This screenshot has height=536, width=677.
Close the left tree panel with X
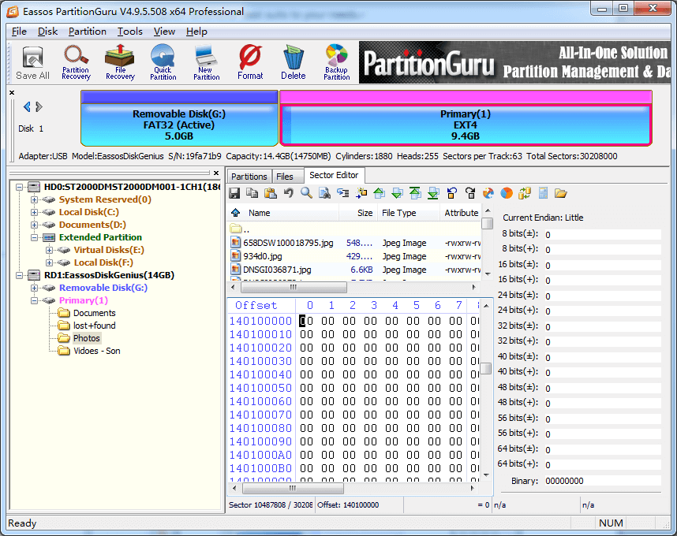click(216, 173)
